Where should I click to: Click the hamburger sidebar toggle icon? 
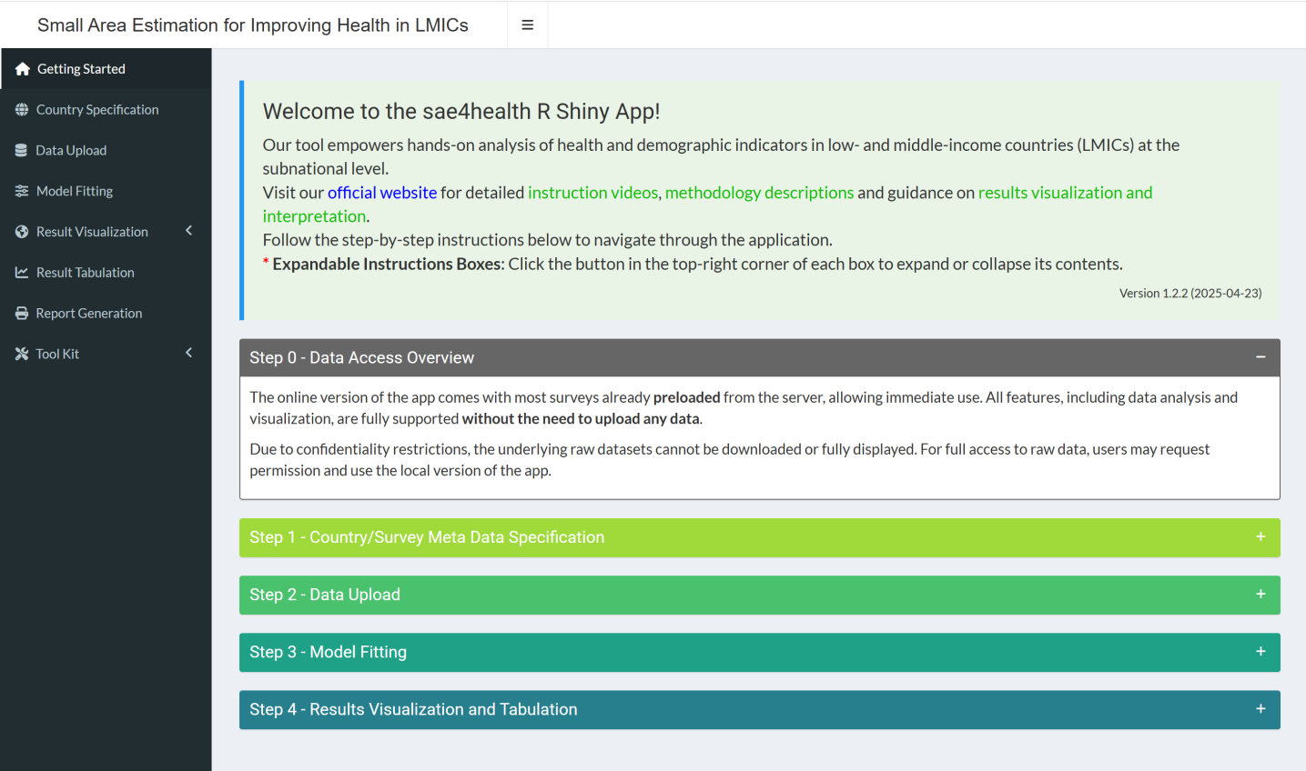click(x=527, y=25)
